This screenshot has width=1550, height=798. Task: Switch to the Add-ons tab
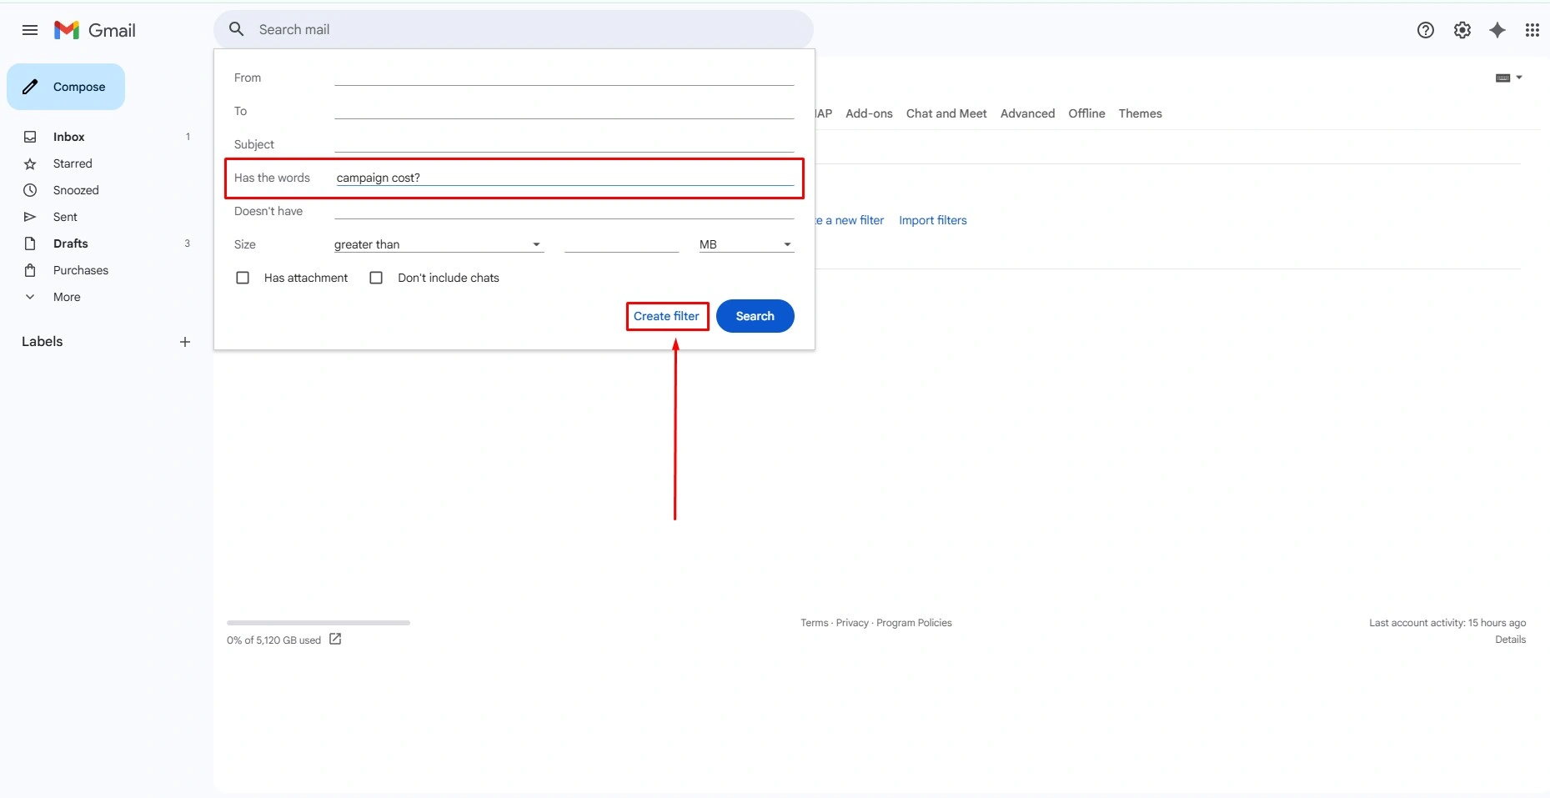[869, 113]
